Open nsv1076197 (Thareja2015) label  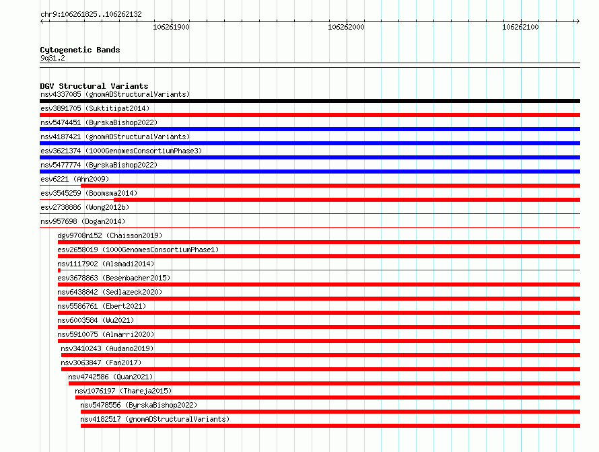123,391
